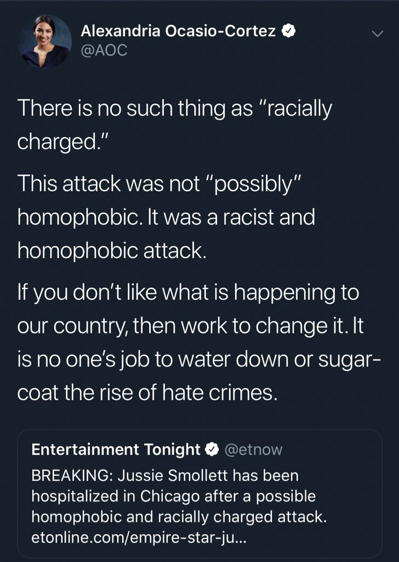This screenshot has width=399, height=562.
Task: Open Alexandria Ocasio-Cortez's profile photo
Action: (45, 42)
